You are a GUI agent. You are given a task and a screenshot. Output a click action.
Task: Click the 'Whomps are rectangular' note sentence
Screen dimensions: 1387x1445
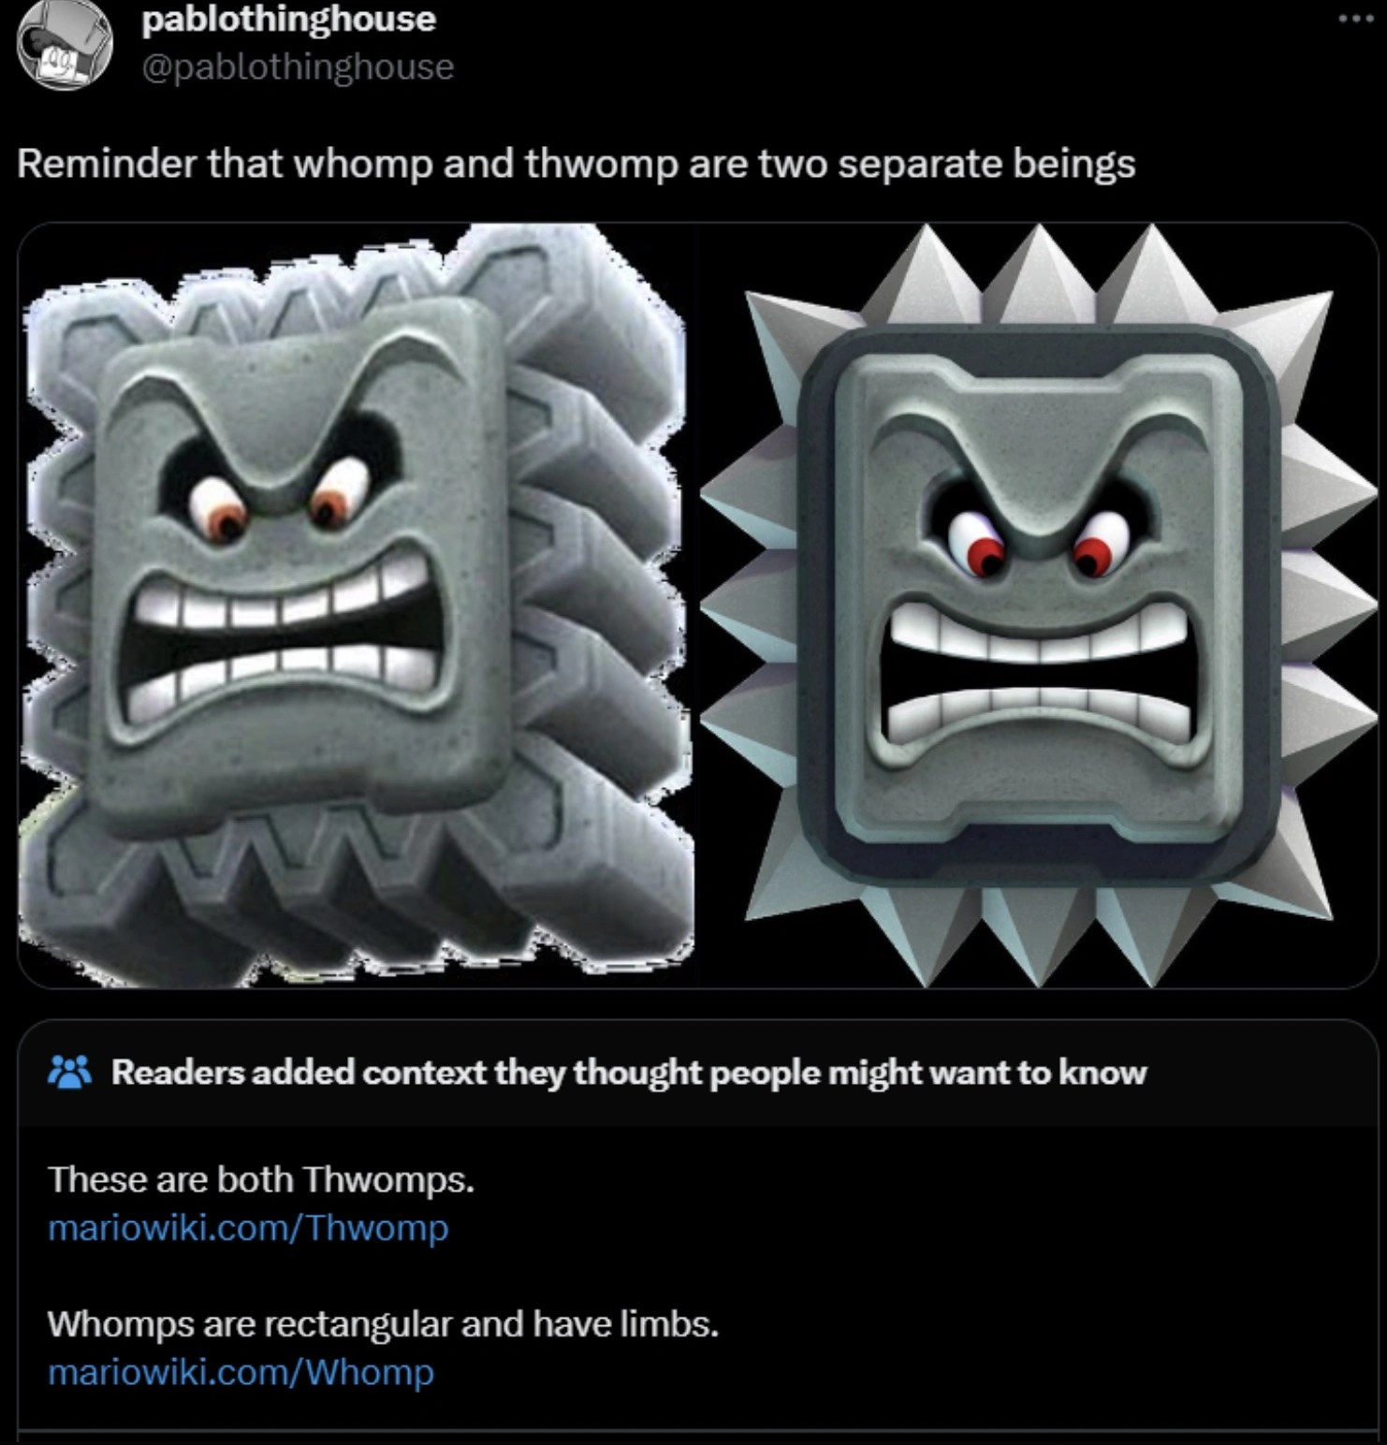tap(383, 1323)
